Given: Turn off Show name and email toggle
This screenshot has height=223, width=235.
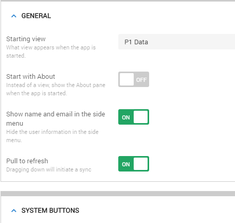Looking at the screenshot, I should pyautogui.click(x=134, y=117).
